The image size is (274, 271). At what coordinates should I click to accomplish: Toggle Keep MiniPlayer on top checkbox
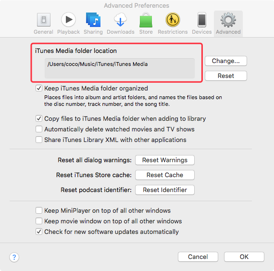pos(39,210)
